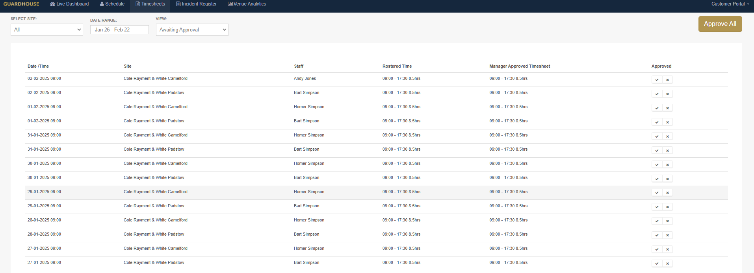
Task: Reject Bart Simpson 31-01-2025 Padstow cross
Action: (x=667, y=151)
